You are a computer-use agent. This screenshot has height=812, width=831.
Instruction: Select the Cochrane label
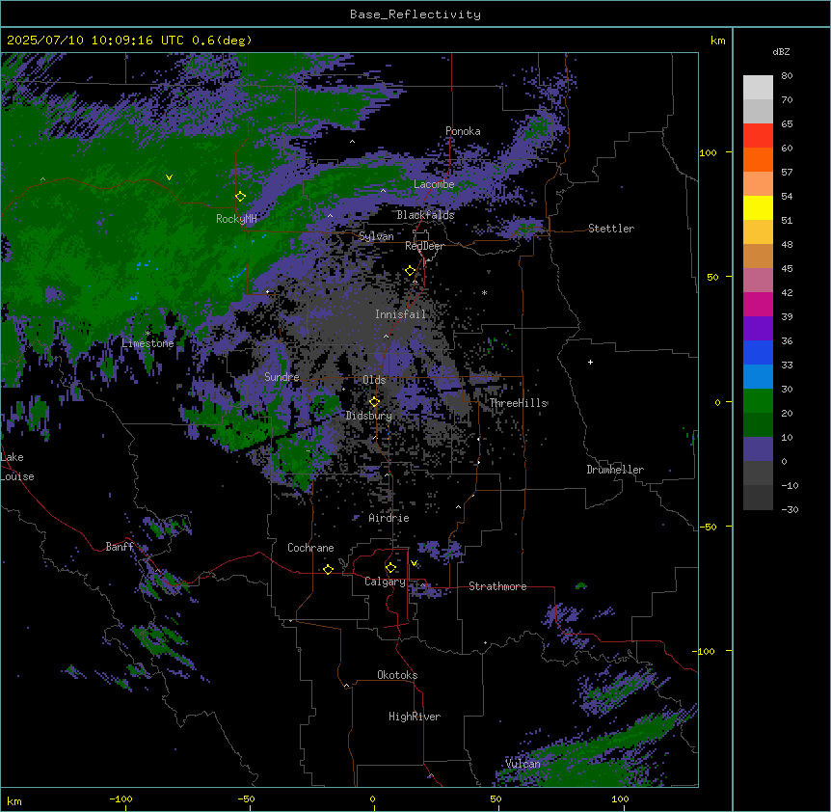(x=310, y=548)
